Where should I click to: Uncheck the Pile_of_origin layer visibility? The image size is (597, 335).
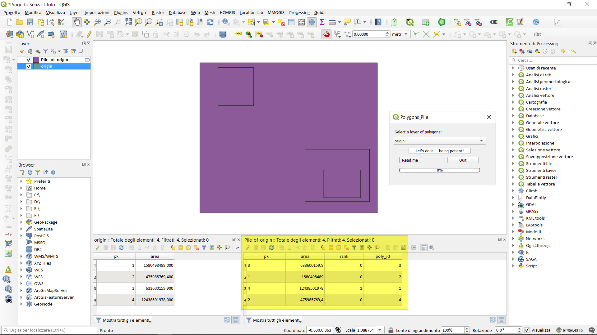pyautogui.click(x=29, y=60)
